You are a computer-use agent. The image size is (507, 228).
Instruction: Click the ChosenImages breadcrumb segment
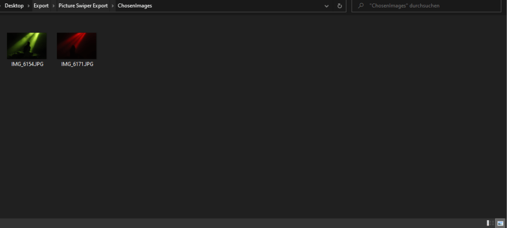click(x=135, y=6)
